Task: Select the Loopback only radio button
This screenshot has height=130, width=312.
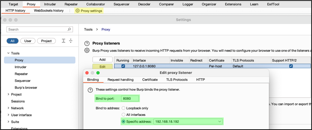Action: coord(123,108)
